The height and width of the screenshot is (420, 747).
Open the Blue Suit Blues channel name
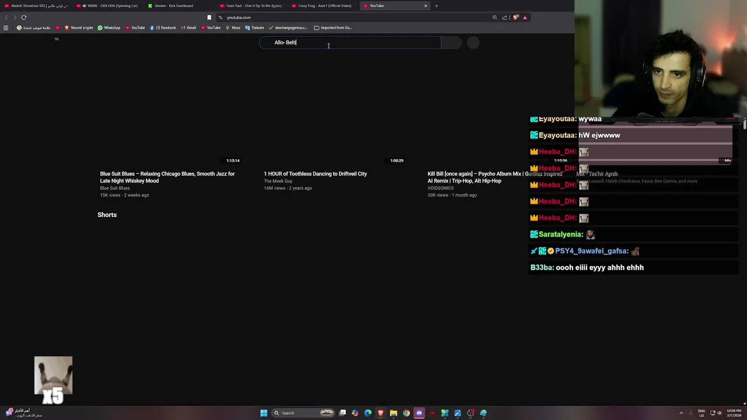(115, 188)
